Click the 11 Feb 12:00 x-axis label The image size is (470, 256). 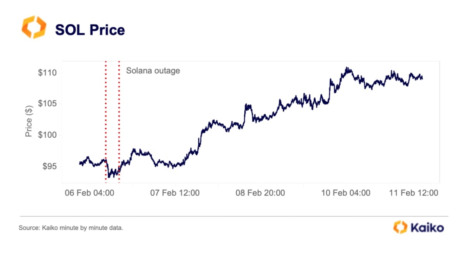(413, 193)
